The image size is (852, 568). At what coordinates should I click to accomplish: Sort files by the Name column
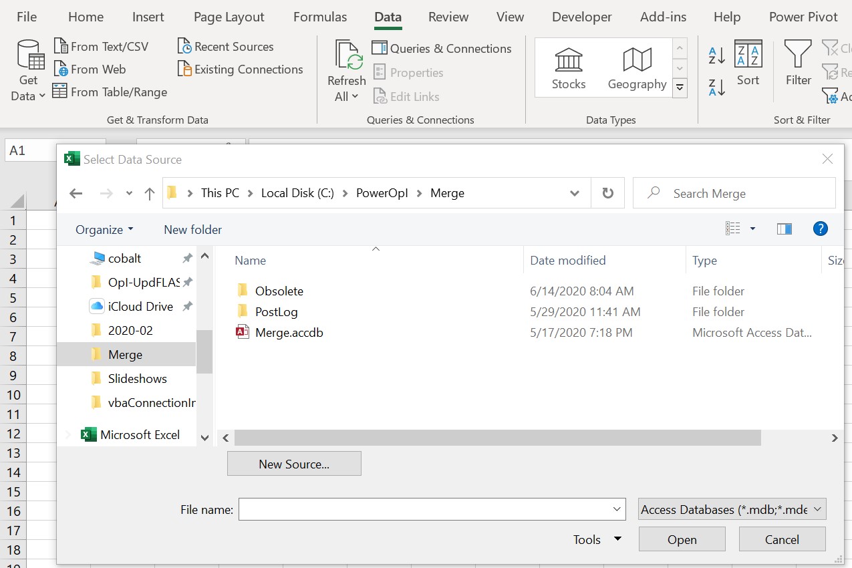click(250, 261)
